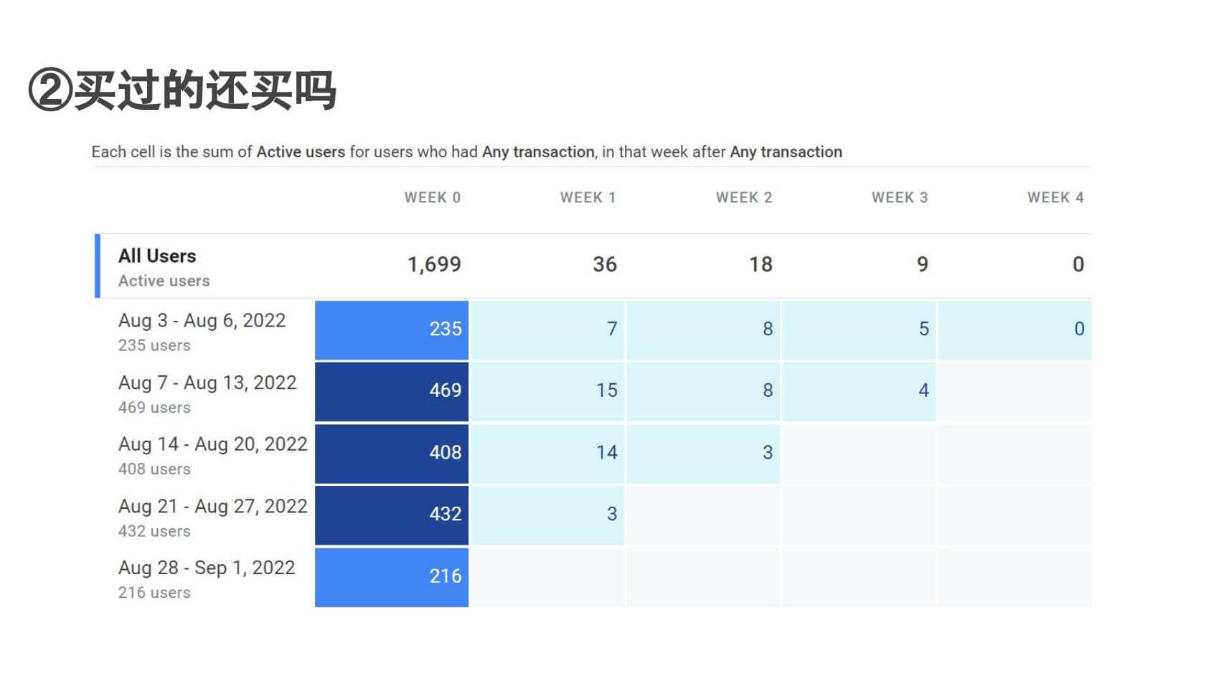Click the Aug 3 - Aug 6, 2022 cohort
1224x689 pixels.
(202, 321)
